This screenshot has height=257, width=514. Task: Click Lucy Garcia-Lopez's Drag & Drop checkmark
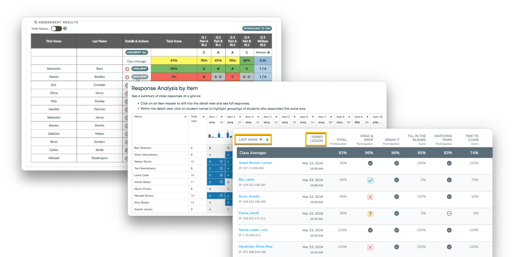coord(370,230)
